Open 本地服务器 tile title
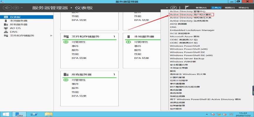The height and width of the screenshot is (117, 254). pos(144,36)
